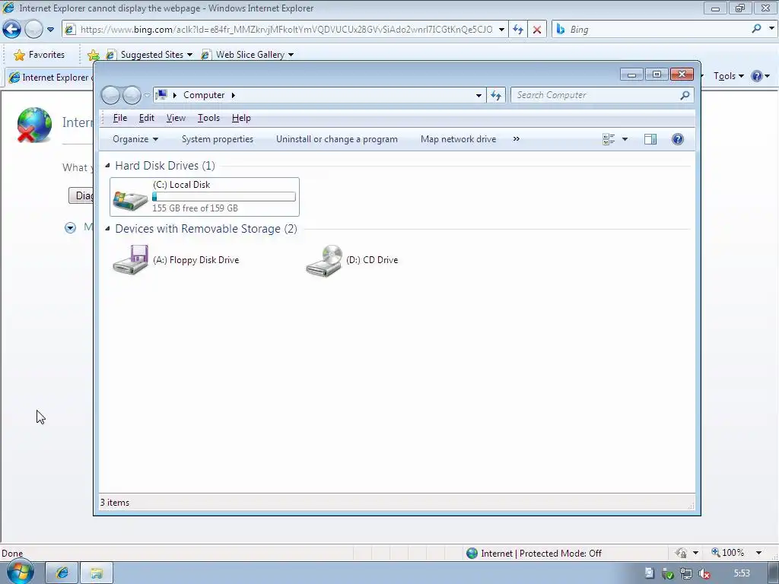Select the (D:) CD Drive icon
This screenshot has height=584, width=779.
pyautogui.click(x=324, y=260)
